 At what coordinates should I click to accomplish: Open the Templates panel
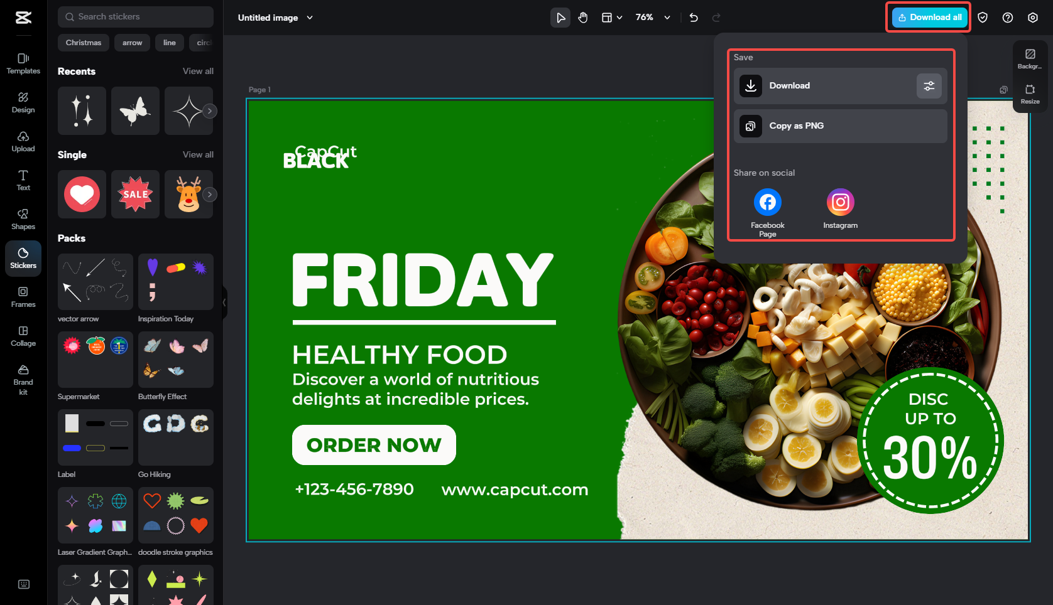tap(23, 63)
